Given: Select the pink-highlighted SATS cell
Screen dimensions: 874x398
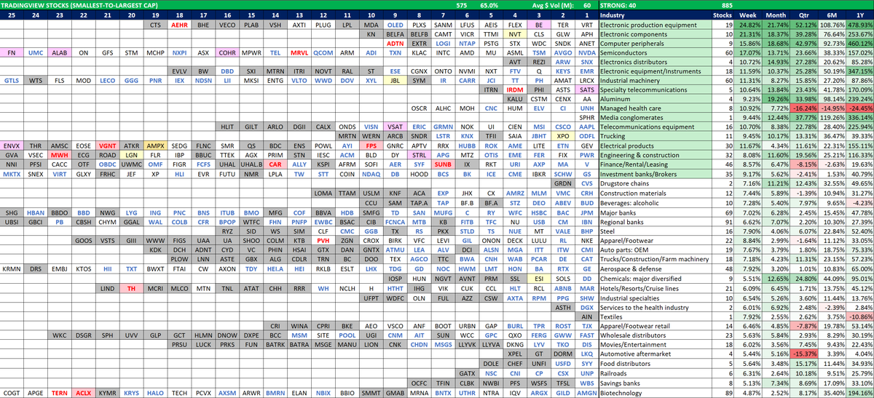Looking at the screenshot, I should coord(586,89).
